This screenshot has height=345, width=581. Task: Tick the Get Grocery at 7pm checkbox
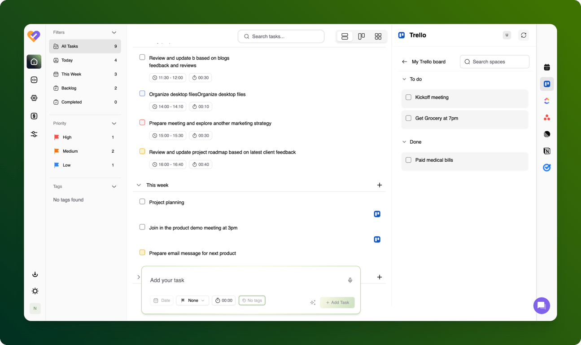[408, 118]
